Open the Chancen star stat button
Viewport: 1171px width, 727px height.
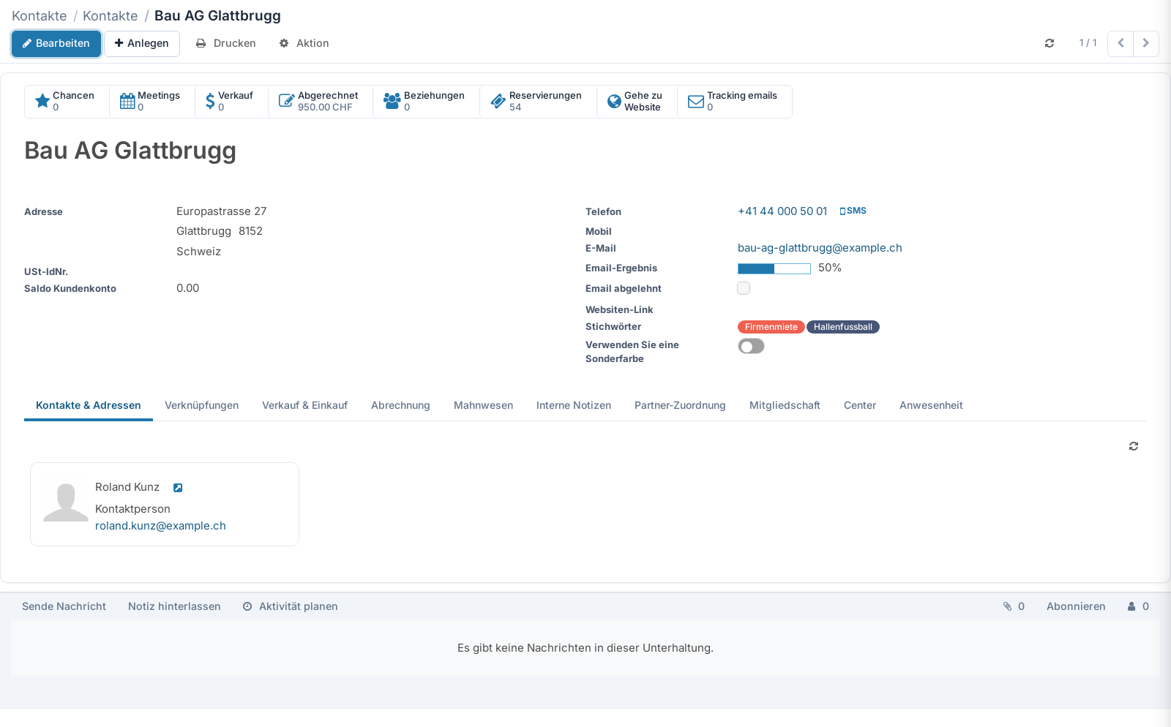[x=67, y=102]
